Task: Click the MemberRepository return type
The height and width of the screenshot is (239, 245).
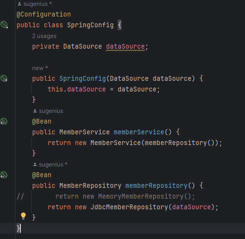Action: [90, 186]
